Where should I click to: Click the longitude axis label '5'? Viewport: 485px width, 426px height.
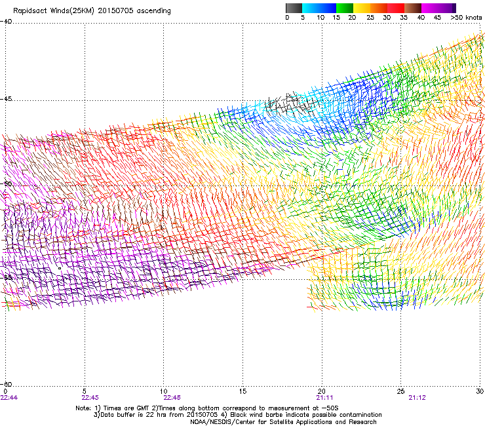click(85, 391)
